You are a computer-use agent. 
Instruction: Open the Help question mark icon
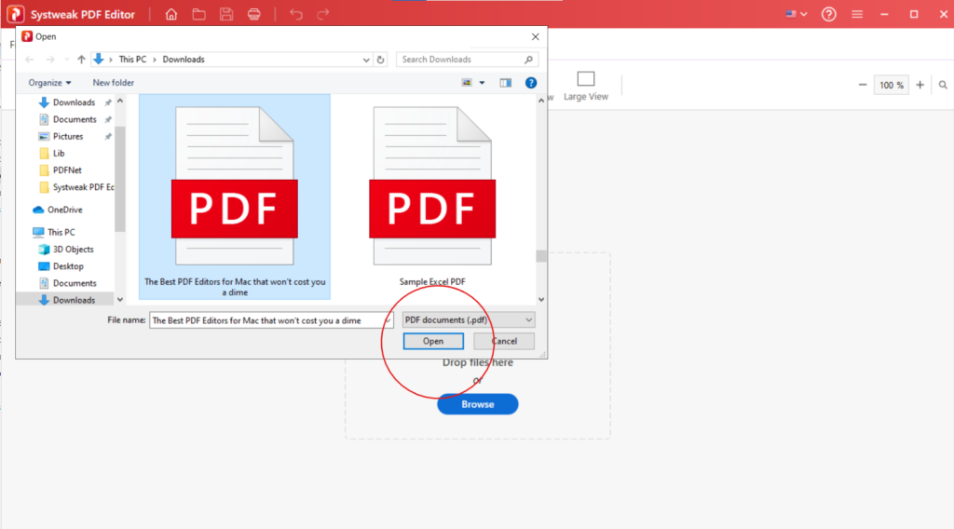pyautogui.click(x=828, y=14)
